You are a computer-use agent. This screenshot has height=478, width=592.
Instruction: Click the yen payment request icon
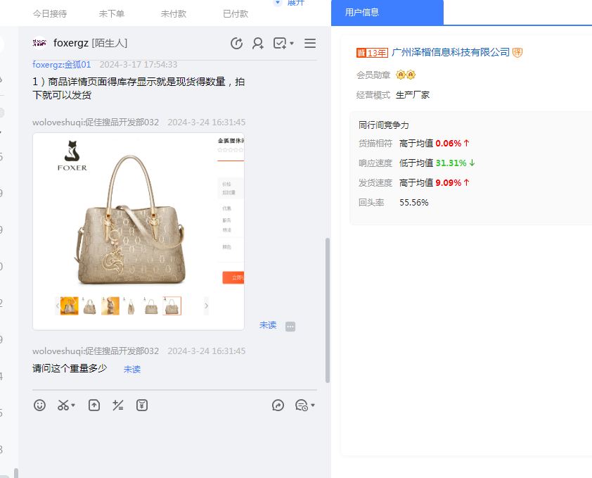142,405
